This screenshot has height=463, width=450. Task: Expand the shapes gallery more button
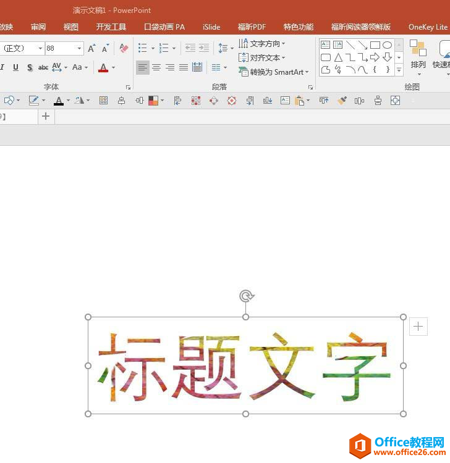click(399, 70)
